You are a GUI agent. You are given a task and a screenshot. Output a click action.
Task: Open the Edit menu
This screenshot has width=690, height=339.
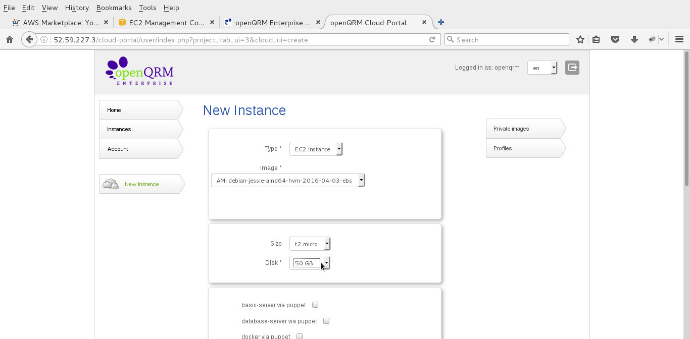click(28, 8)
